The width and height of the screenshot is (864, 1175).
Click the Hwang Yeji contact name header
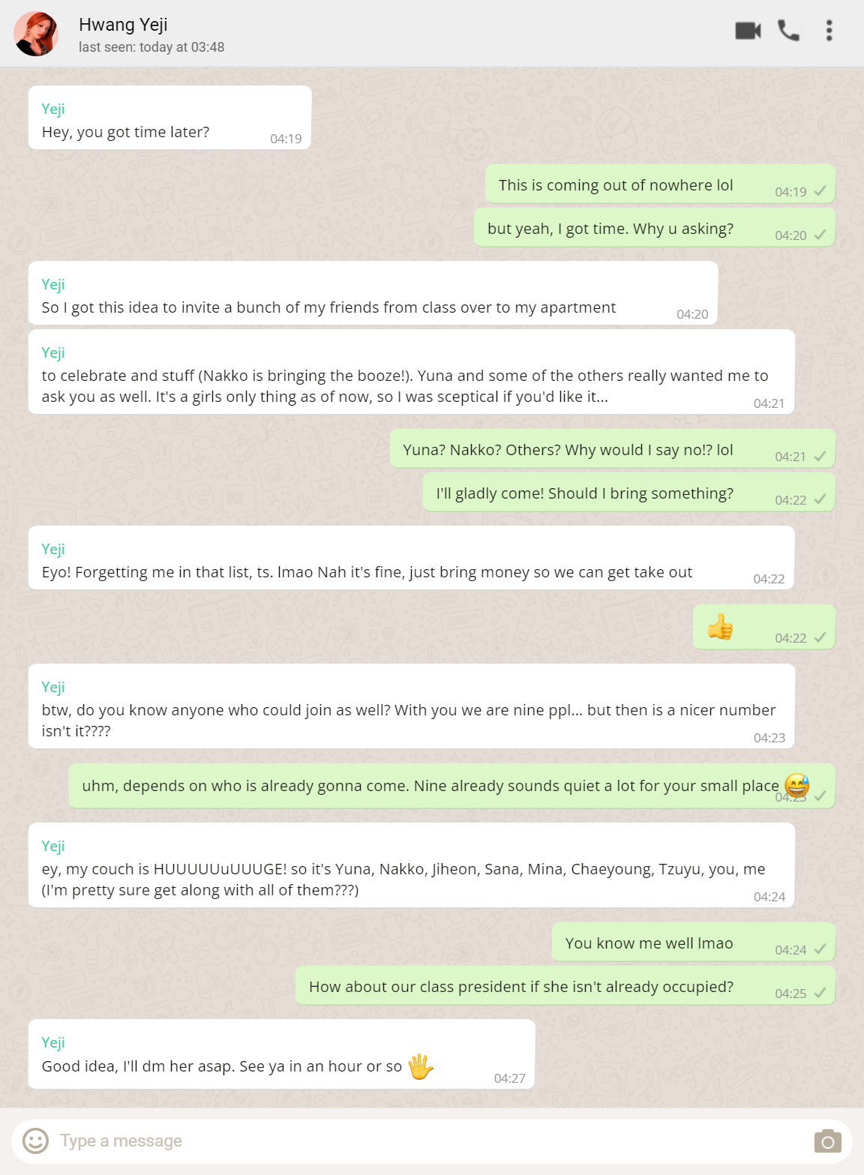(x=123, y=25)
